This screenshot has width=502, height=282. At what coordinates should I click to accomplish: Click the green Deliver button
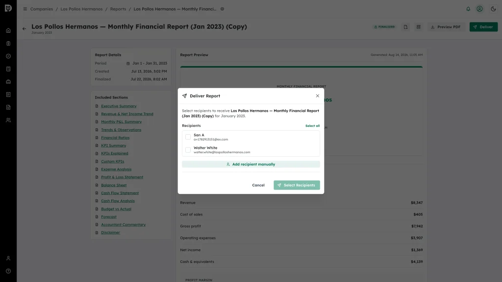point(483,27)
